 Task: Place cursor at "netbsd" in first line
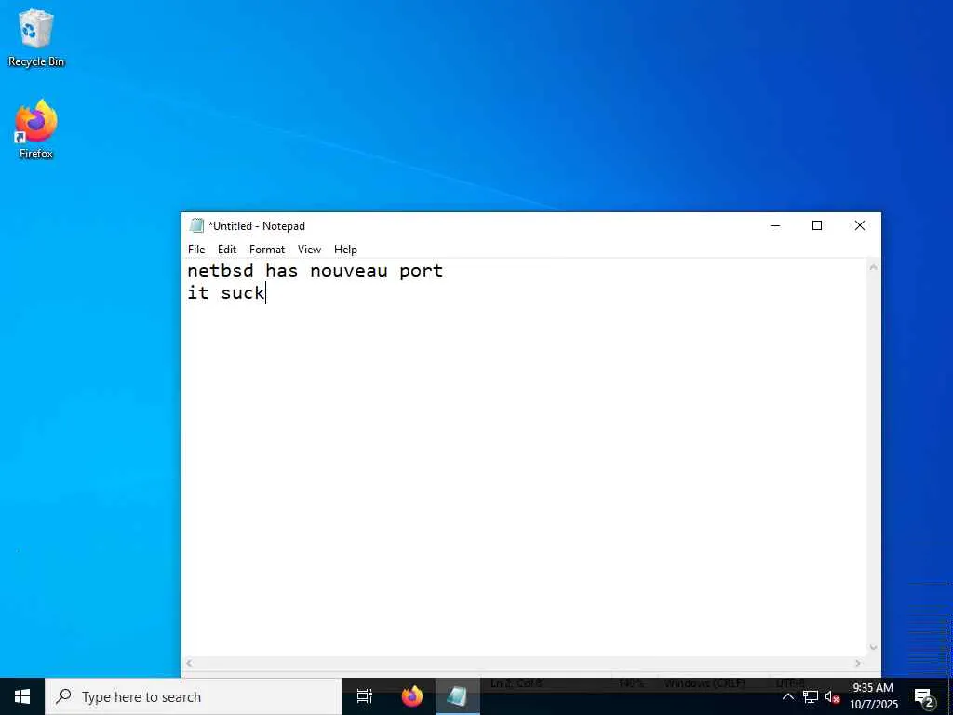tap(220, 271)
